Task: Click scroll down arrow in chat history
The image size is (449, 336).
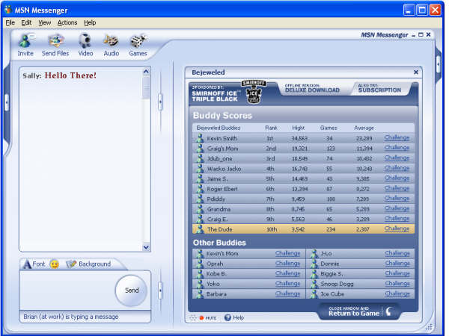Action: (146, 247)
